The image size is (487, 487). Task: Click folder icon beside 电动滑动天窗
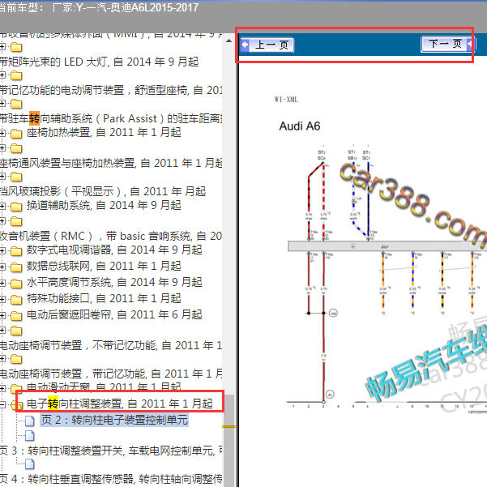pyautogui.click(x=16, y=388)
